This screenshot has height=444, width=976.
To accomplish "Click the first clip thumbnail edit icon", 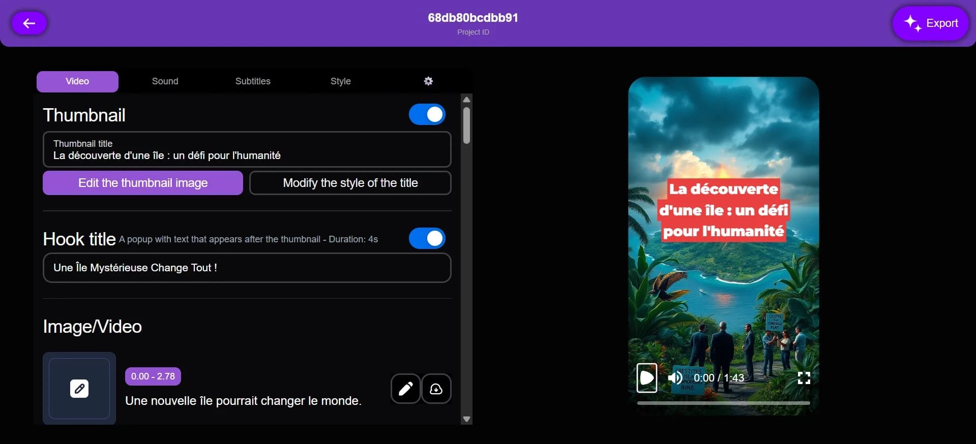I will click(x=79, y=389).
